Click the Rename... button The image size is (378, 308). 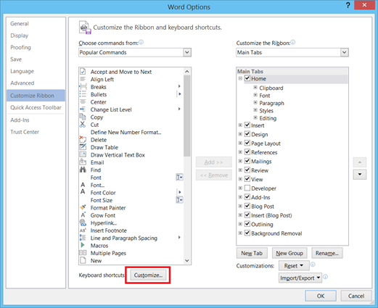click(x=327, y=253)
